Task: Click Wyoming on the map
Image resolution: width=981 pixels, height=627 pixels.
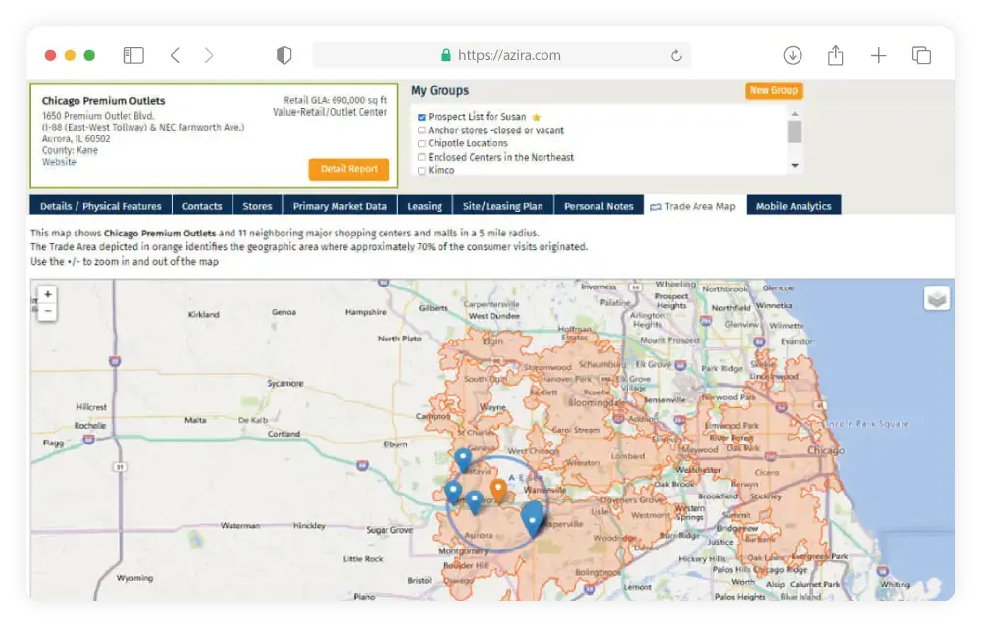Action: pyautogui.click(x=134, y=578)
